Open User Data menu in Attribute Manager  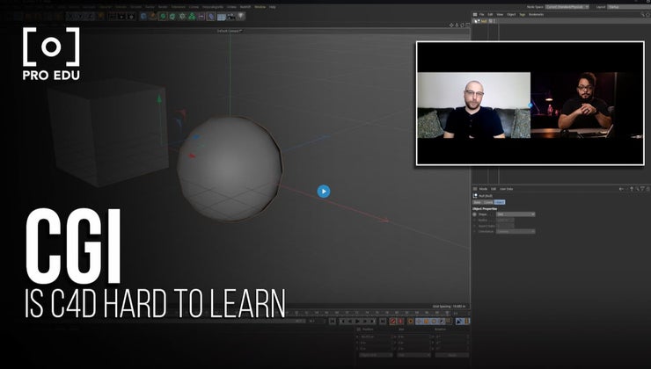pos(506,189)
